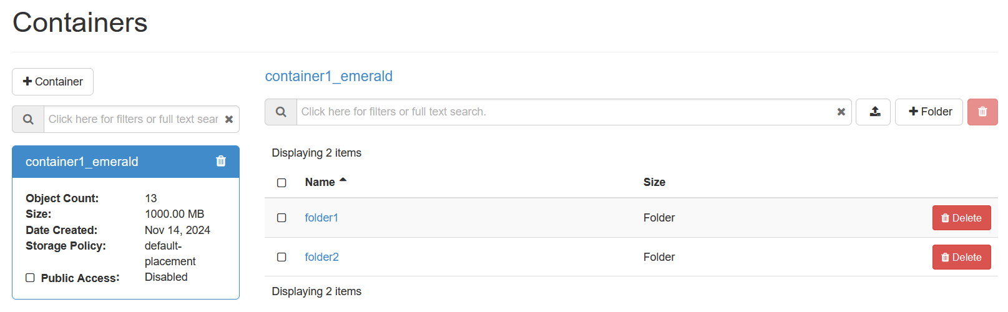Image resolution: width=1008 pixels, height=312 pixels.
Task: Delete folder1 using its Delete button
Action: [x=961, y=218]
